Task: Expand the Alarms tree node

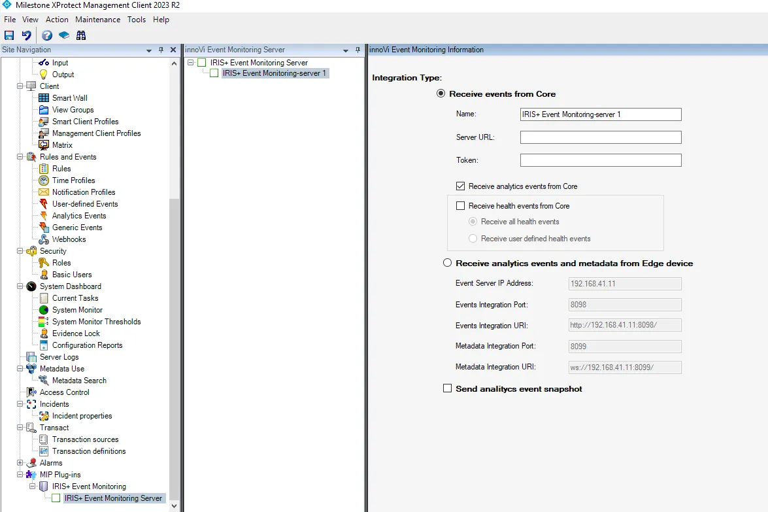Action: click(x=20, y=463)
